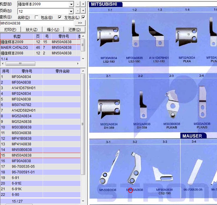Select part row 16 MF90A0838
217x205 pixels.
(40, 161)
